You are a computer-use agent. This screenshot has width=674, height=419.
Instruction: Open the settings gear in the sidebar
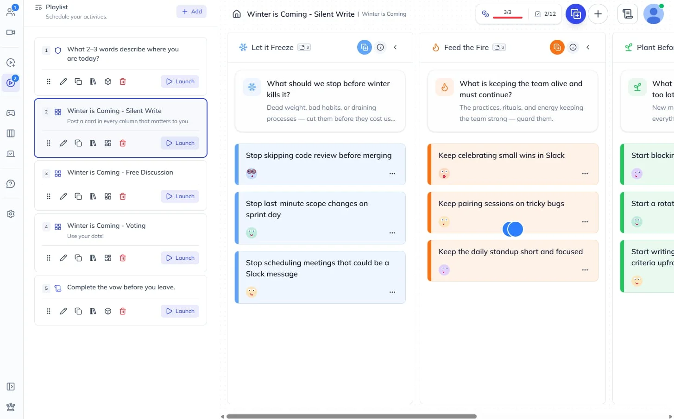pyautogui.click(x=11, y=214)
